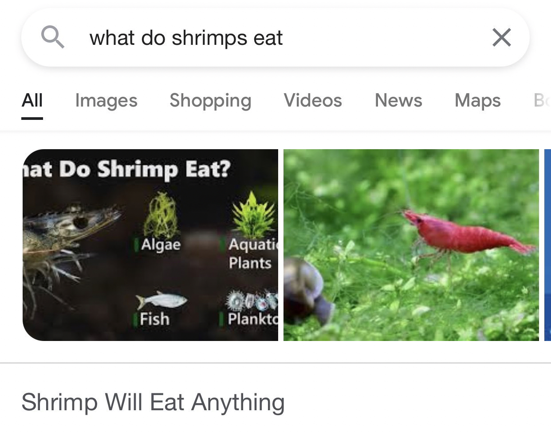The width and height of the screenshot is (551, 432).
Task: Tap the cut-off tab after Maps
Action: 542,100
